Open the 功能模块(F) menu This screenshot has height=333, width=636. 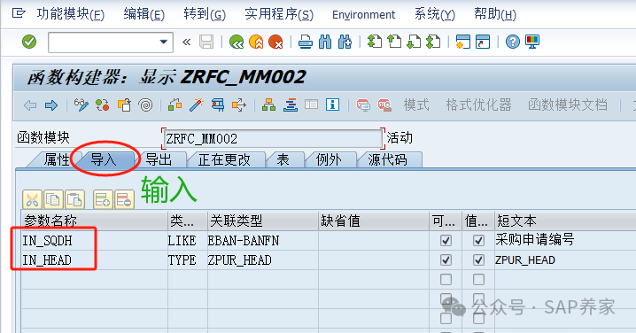coord(71,14)
